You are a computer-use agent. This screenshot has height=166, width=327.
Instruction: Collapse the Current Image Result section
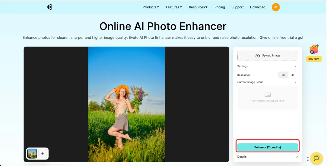[295, 82]
